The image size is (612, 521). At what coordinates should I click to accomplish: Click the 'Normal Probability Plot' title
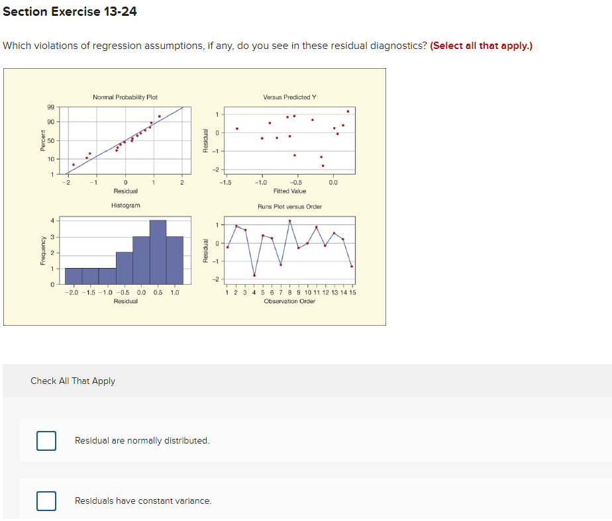pyautogui.click(x=125, y=97)
